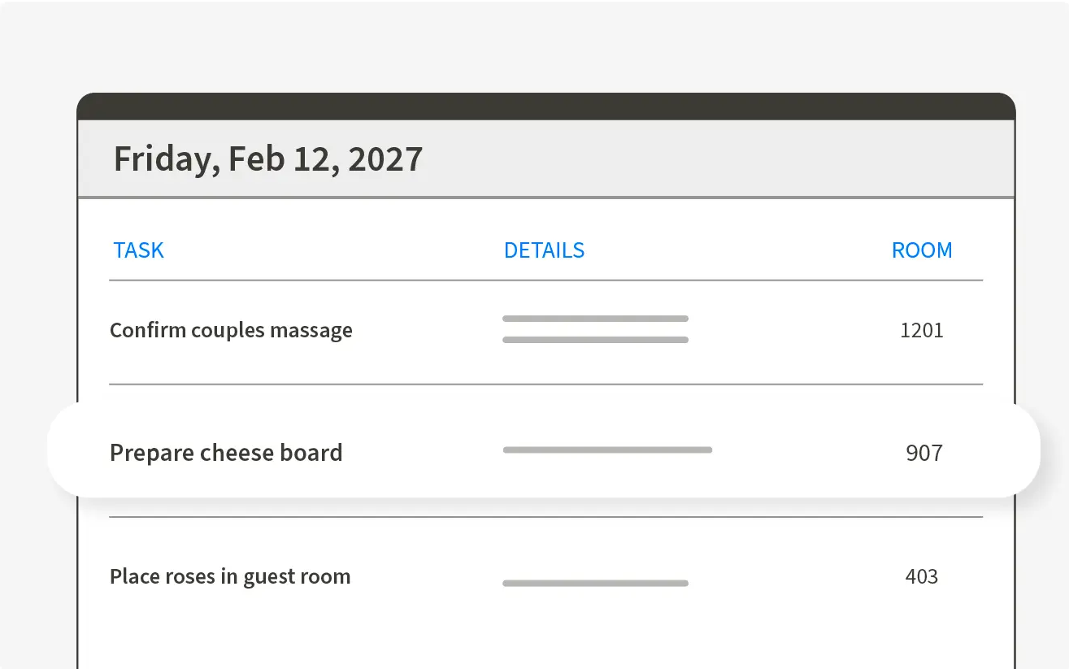Open the Place roses in guest room task

230,577
